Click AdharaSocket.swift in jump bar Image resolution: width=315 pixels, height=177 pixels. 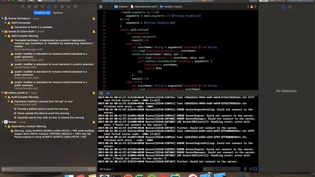tap(144, 6)
